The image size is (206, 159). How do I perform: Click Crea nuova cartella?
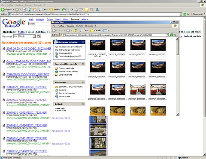65,68
